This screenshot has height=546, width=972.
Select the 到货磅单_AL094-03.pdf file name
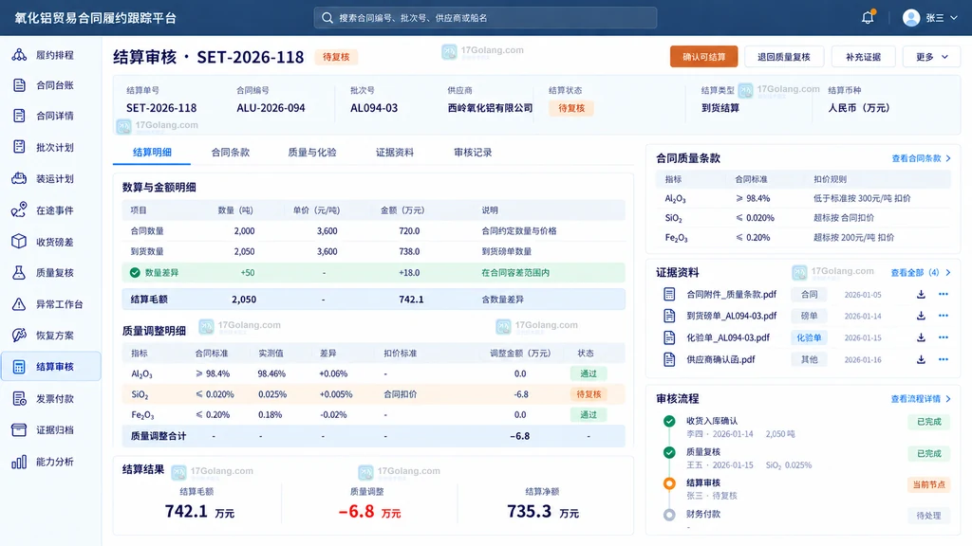(x=731, y=316)
